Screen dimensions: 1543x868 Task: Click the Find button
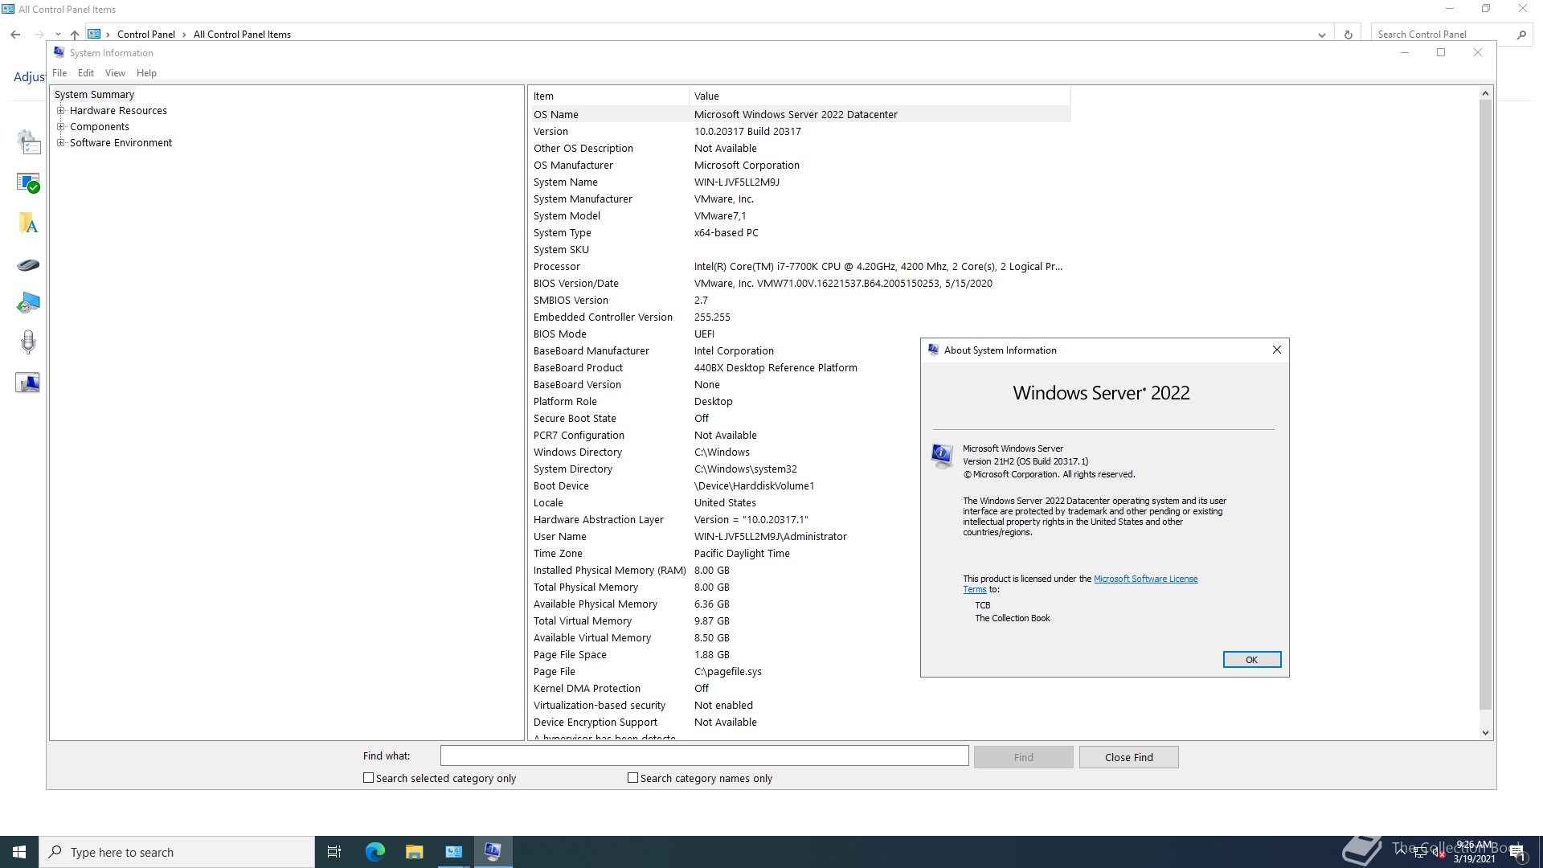point(1023,757)
